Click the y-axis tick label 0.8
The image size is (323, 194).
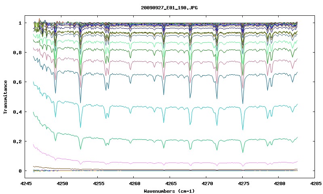coord(17,53)
